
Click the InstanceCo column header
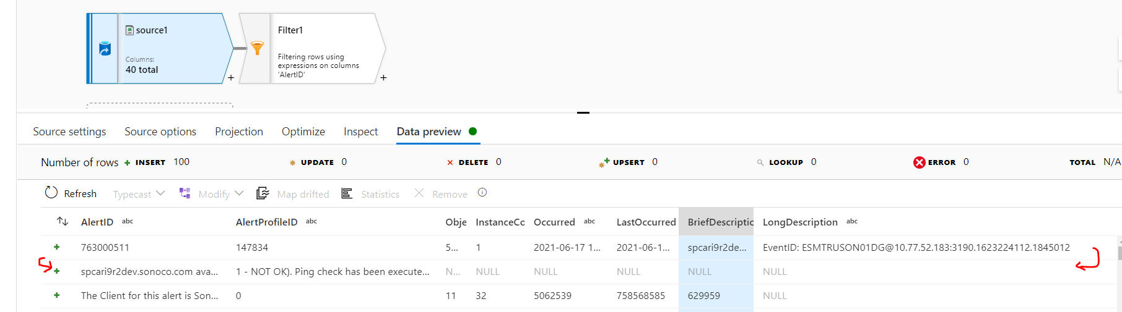click(x=500, y=222)
